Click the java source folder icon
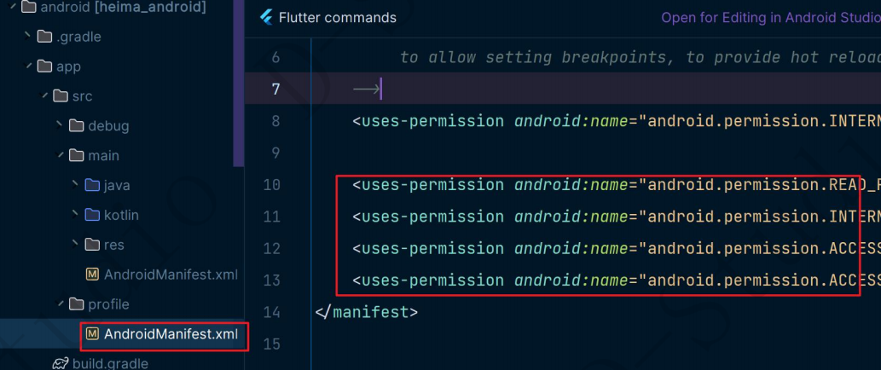This screenshot has height=370, width=881. (x=91, y=185)
